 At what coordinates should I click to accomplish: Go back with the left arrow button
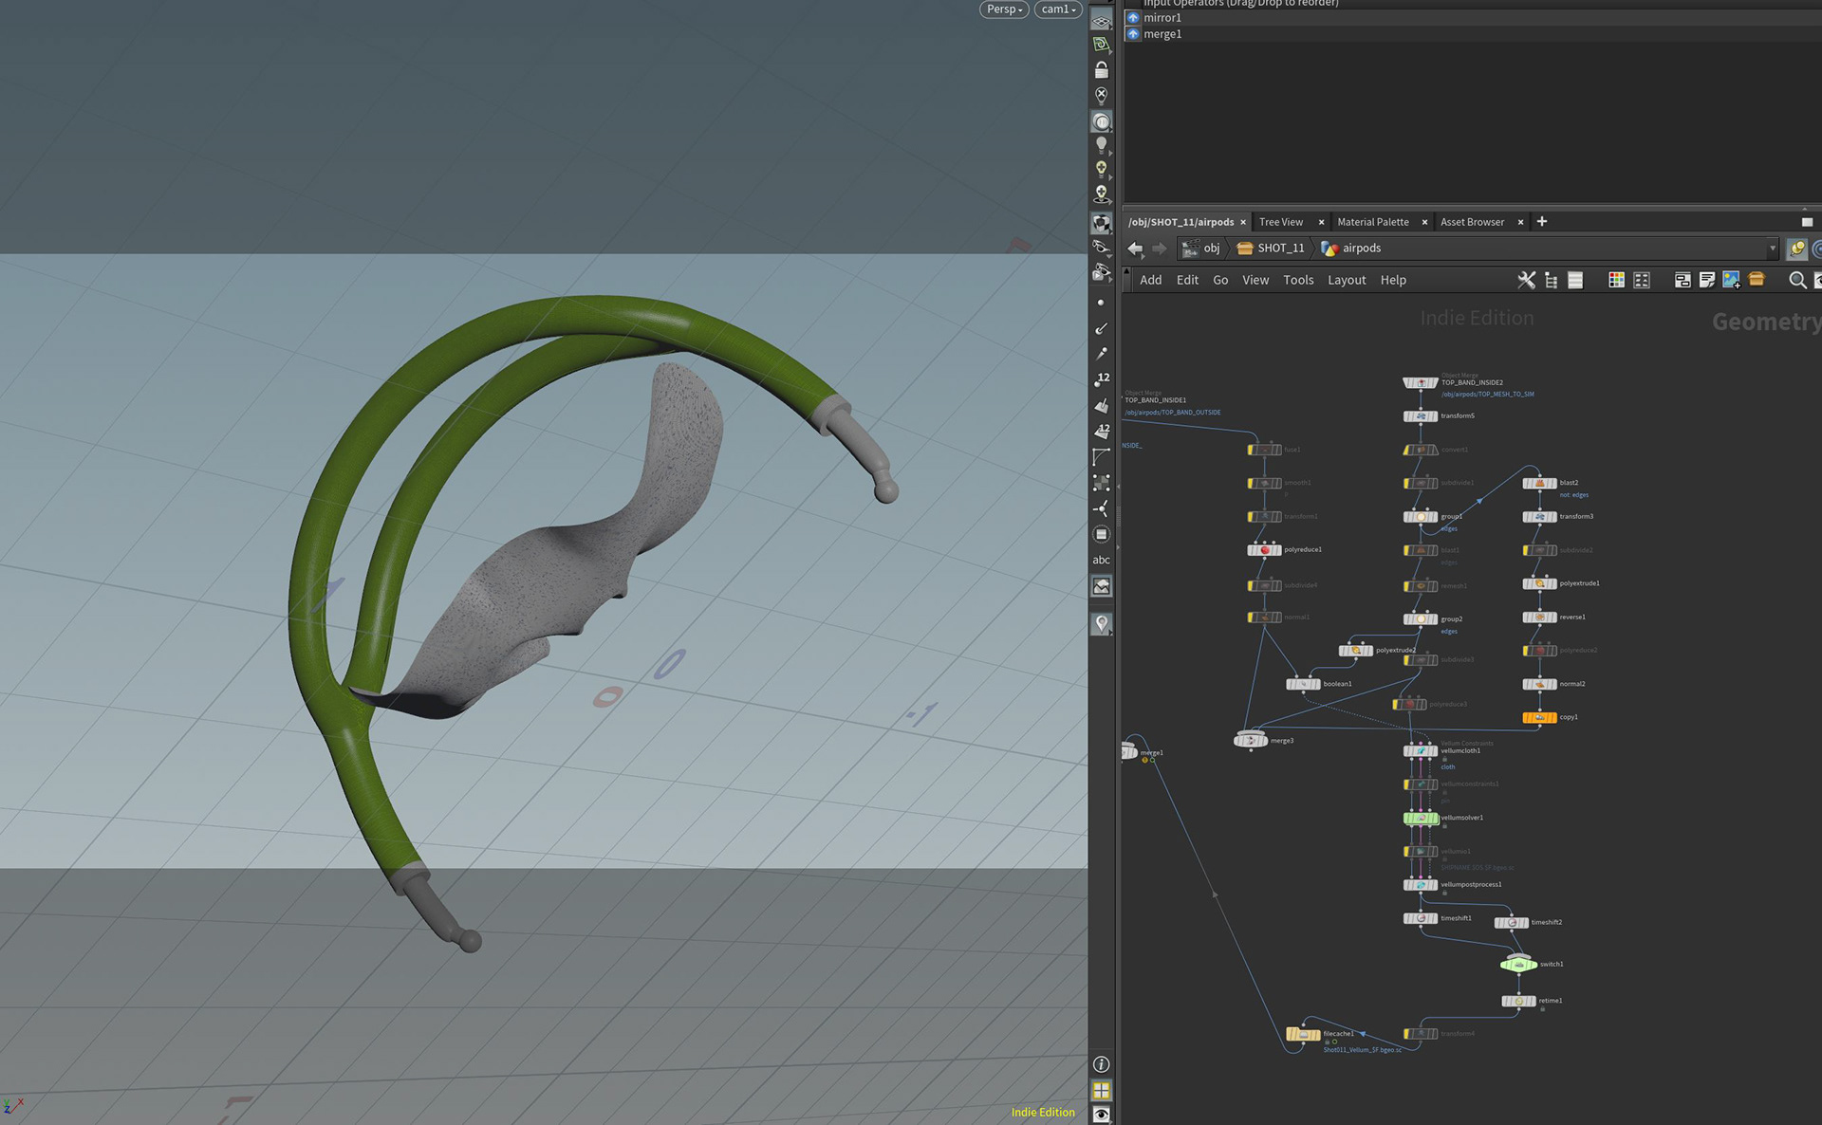(x=1135, y=249)
